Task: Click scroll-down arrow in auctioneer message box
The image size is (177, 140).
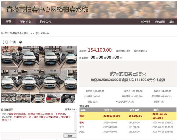Action: click(x=76, y=131)
